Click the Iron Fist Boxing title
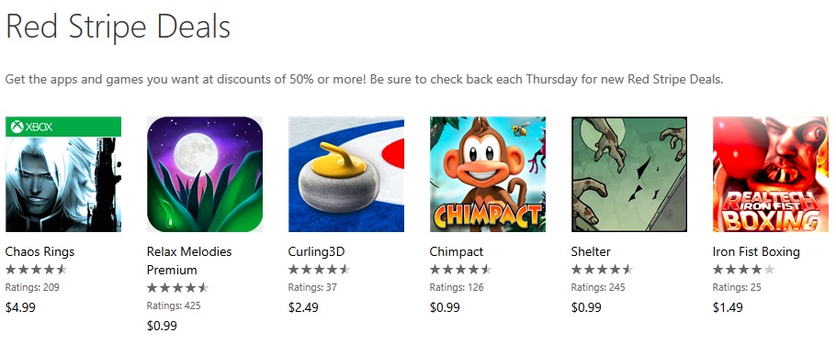836x344 pixels. [x=756, y=252]
